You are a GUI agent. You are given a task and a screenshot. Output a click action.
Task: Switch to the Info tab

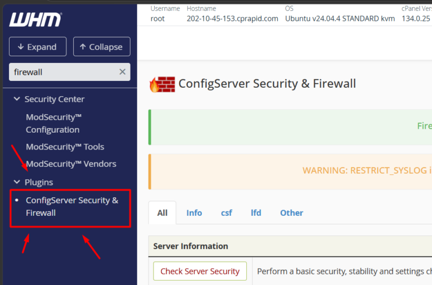(194, 213)
